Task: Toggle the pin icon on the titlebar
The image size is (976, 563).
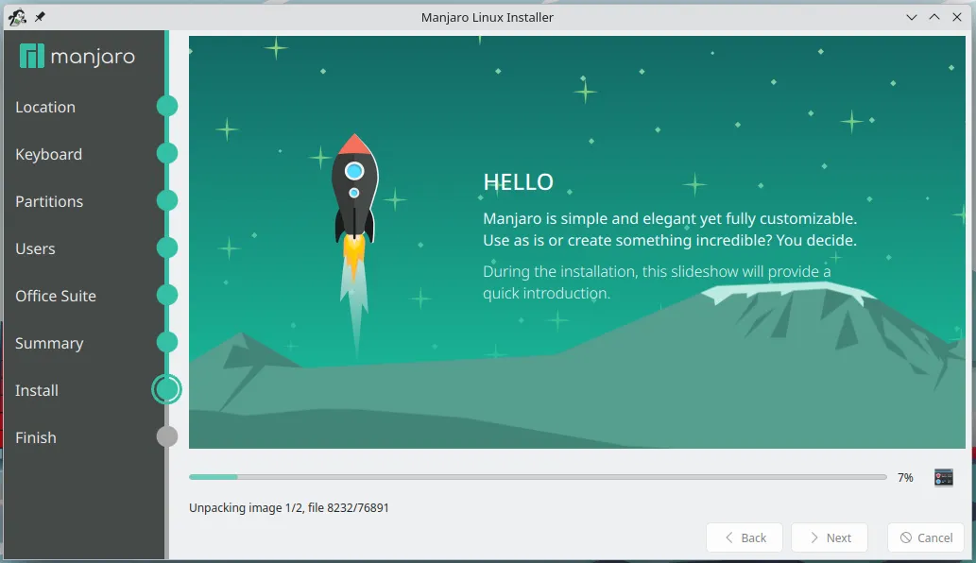Action: 40,16
